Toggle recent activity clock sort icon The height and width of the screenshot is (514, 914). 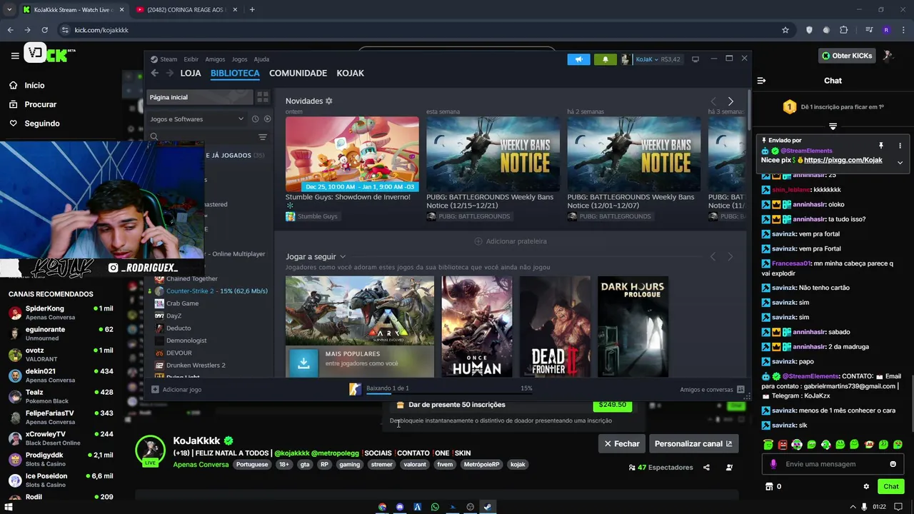256,119
